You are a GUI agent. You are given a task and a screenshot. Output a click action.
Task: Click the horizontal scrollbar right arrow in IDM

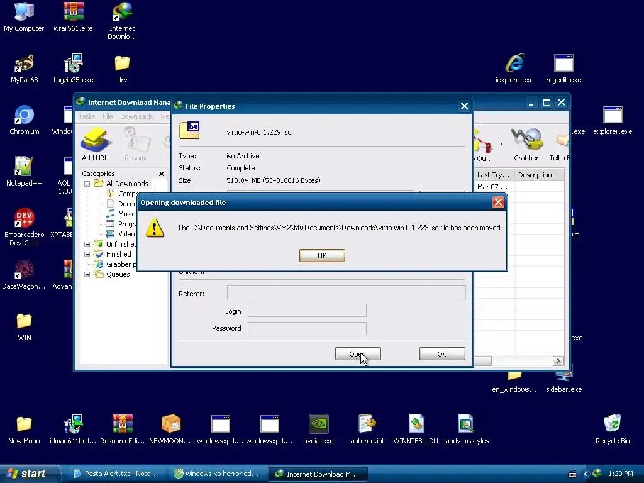point(557,360)
